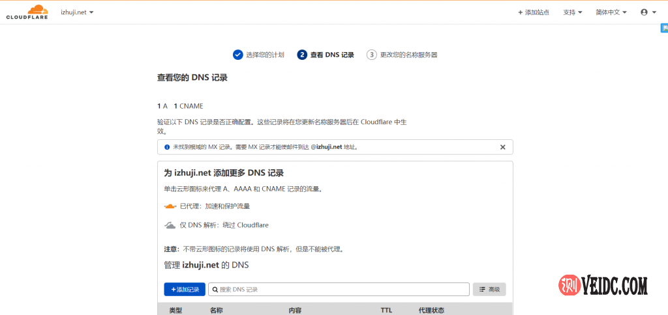The image size is (668, 315).
Task: Click the search magnifier icon
Action: pos(215,290)
